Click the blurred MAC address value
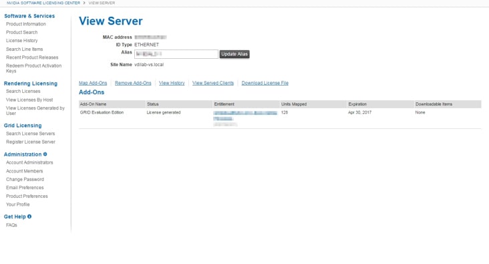Image resolution: width=489 pixels, height=264 pixels. pyautogui.click(x=150, y=37)
